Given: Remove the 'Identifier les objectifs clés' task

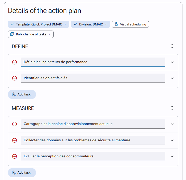Looking at the screenshot, I should pyautogui.click(x=15, y=78).
